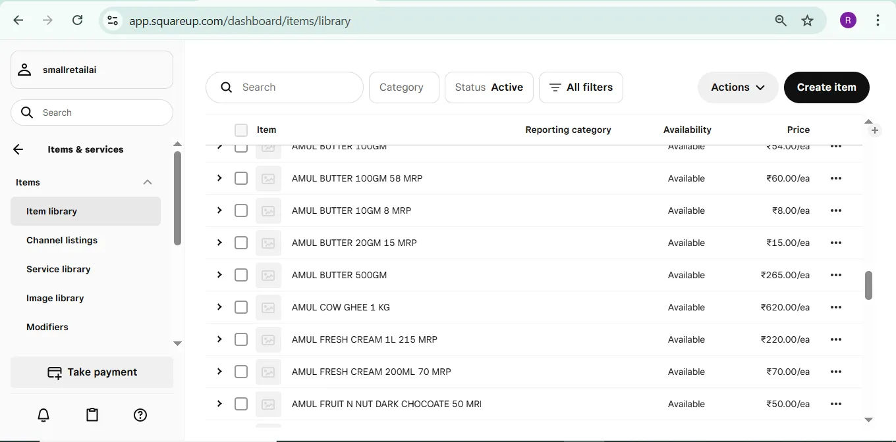Click the Create item button

pyautogui.click(x=827, y=87)
